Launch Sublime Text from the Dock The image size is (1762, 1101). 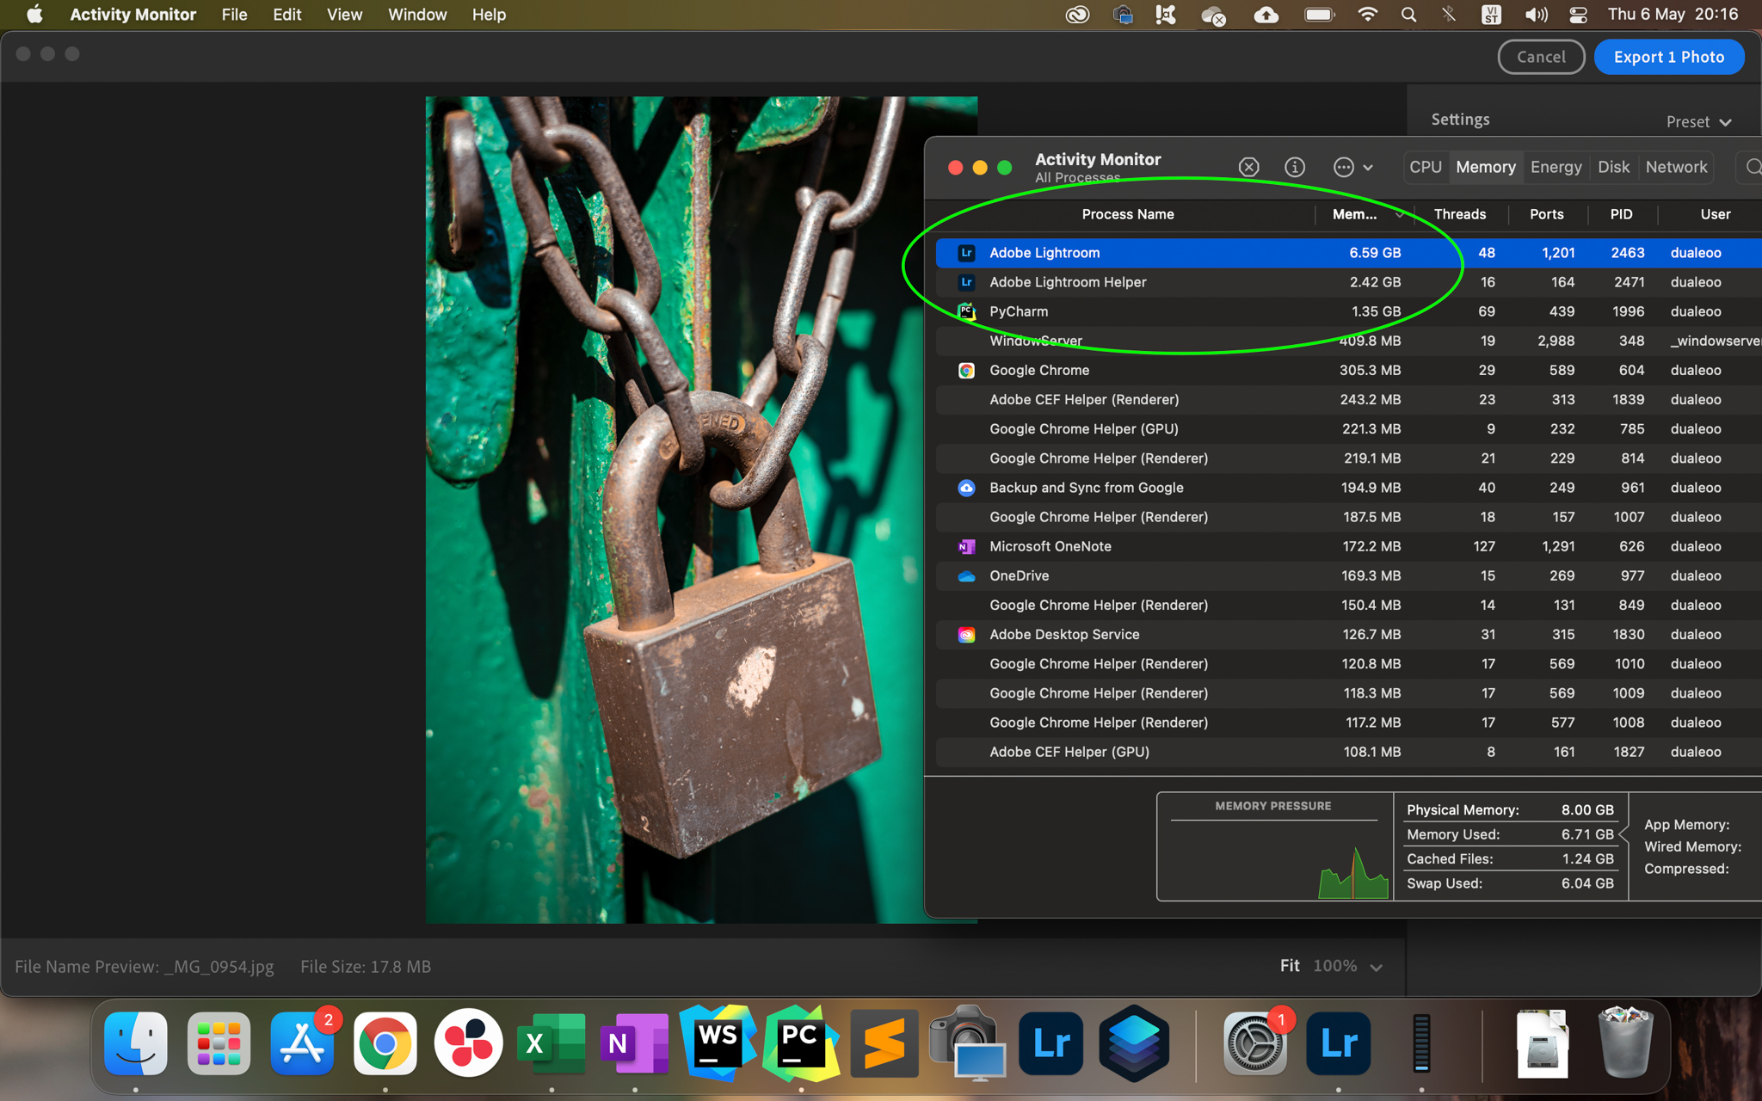(884, 1043)
